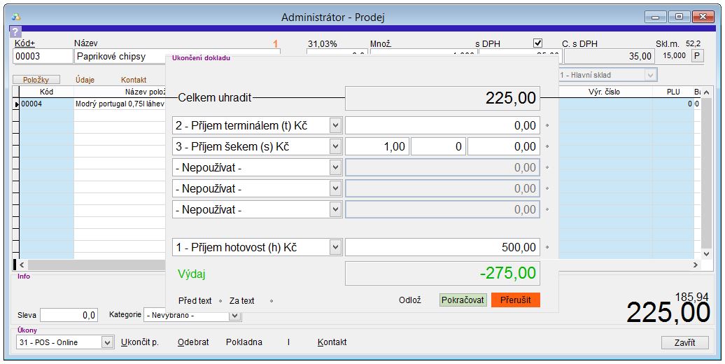The width and height of the screenshot is (725, 364).
Task: Open the Položky tab
Action: pos(36,80)
